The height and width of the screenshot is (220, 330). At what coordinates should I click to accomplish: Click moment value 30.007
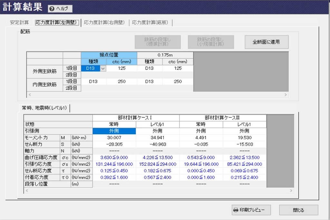pos(114,138)
